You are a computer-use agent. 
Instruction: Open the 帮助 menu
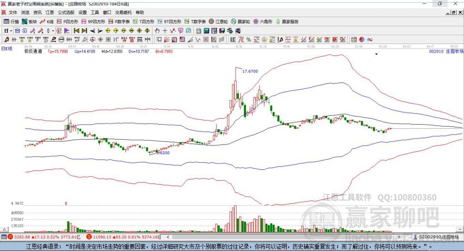click(140, 12)
